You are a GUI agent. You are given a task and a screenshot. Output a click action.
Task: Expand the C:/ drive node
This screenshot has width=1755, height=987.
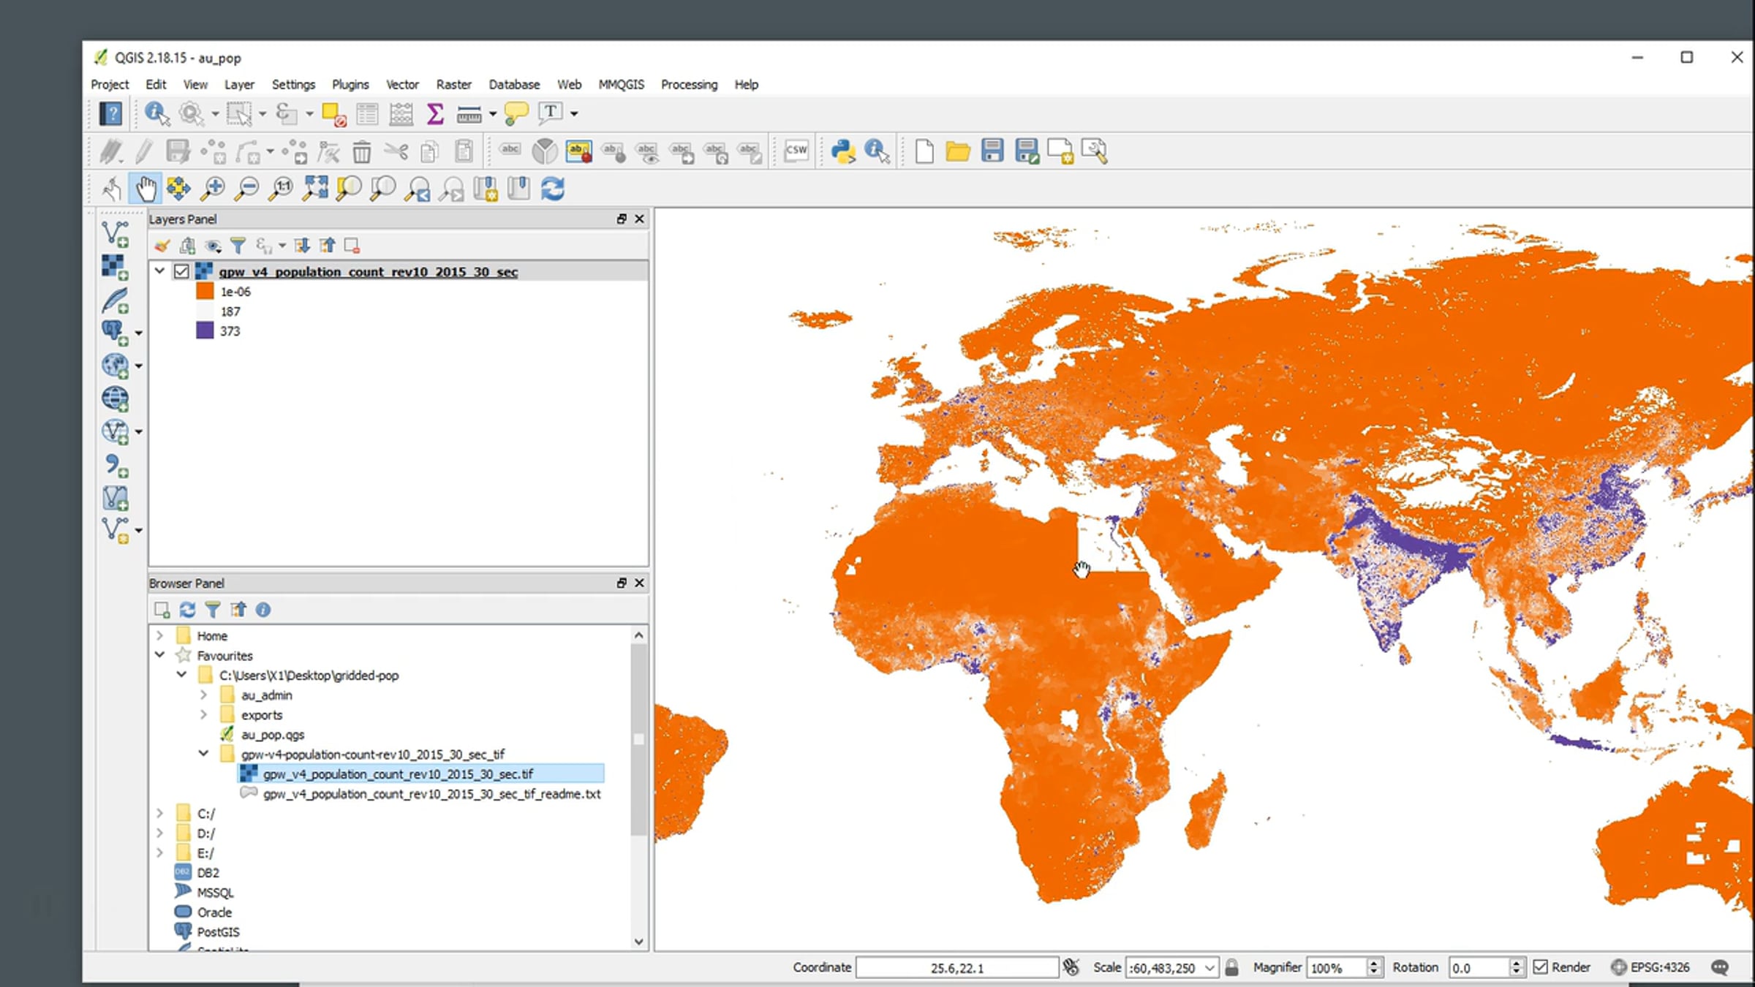[159, 813]
